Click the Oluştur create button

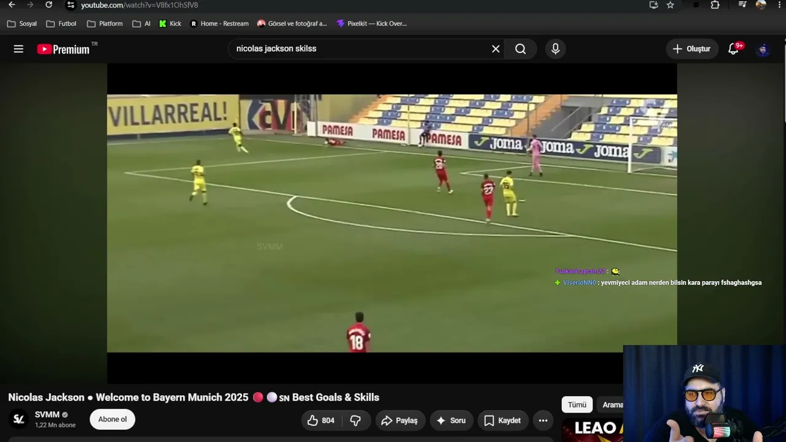point(692,49)
